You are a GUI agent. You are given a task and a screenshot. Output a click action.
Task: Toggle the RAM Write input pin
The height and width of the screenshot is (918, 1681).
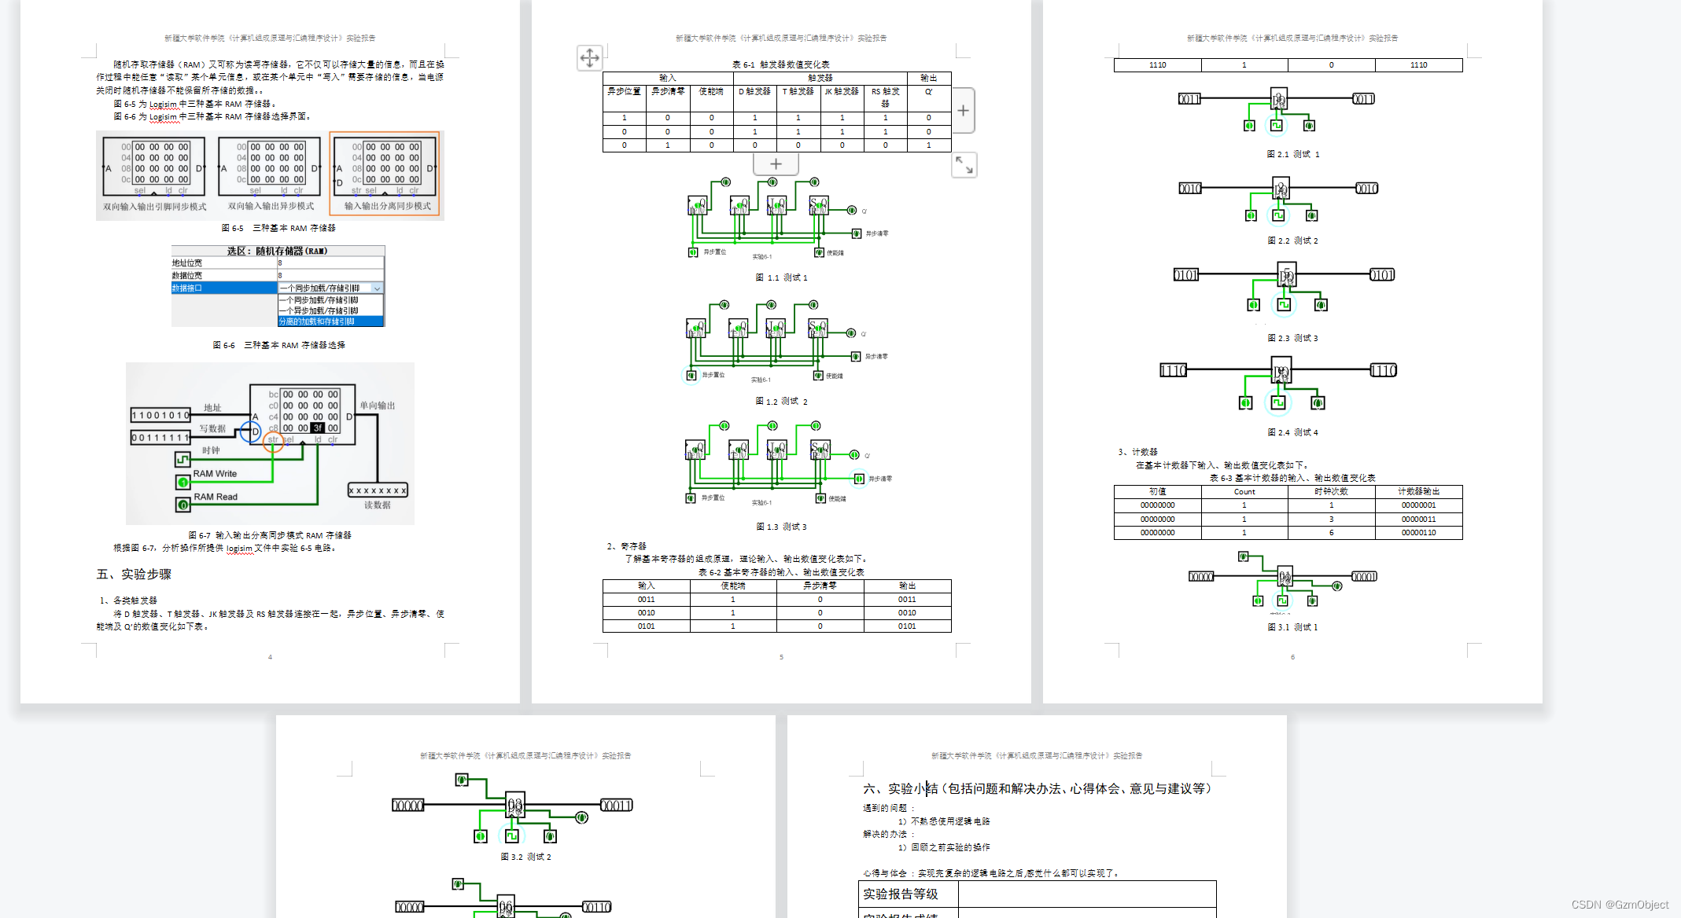[x=182, y=482]
